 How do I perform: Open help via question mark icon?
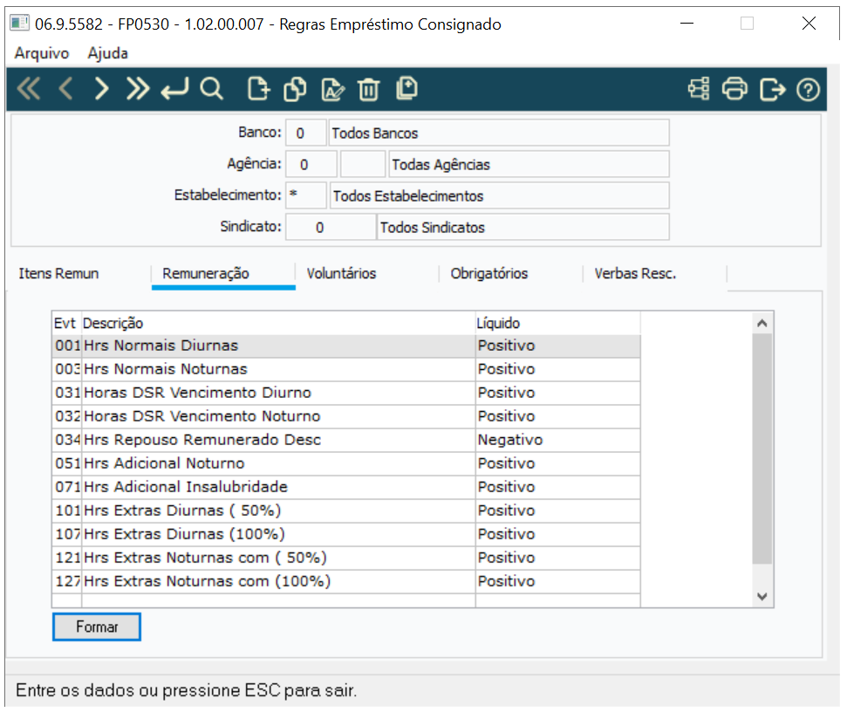[809, 89]
